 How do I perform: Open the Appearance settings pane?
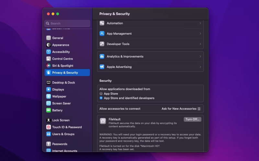click(x=67, y=45)
